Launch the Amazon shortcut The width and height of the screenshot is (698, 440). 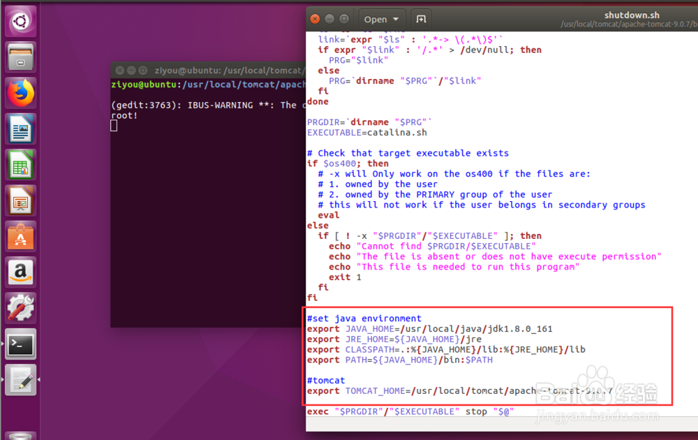click(20, 272)
